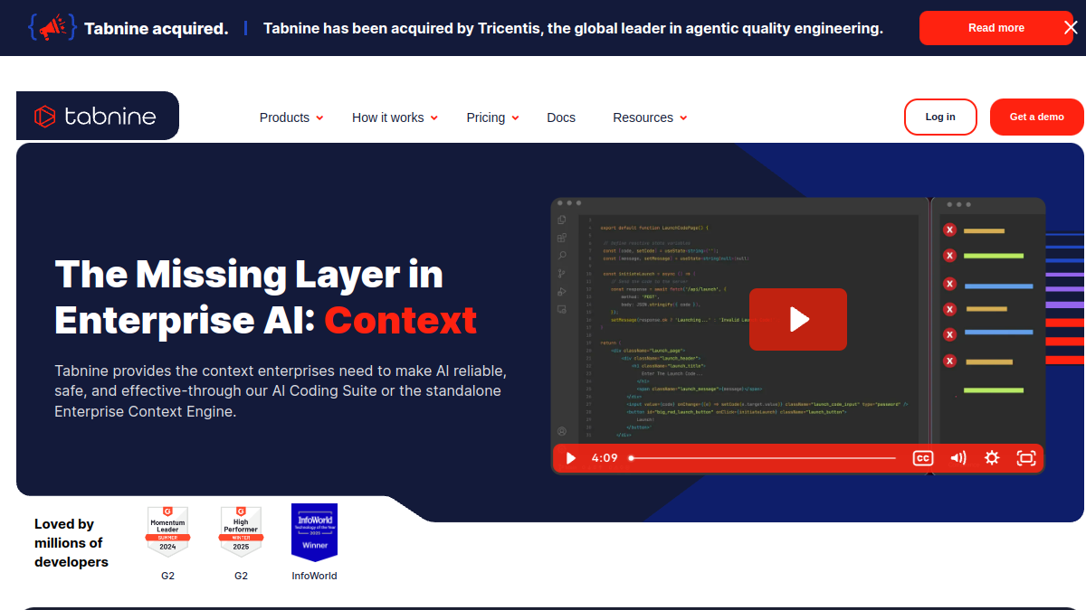Viewport: 1086px width, 610px height.
Task: Toggle closed captions CC on the video
Action: [923, 458]
